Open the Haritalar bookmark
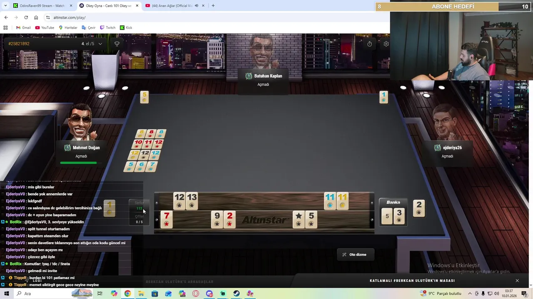Image resolution: width=533 pixels, height=299 pixels. [x=68, y=27]
